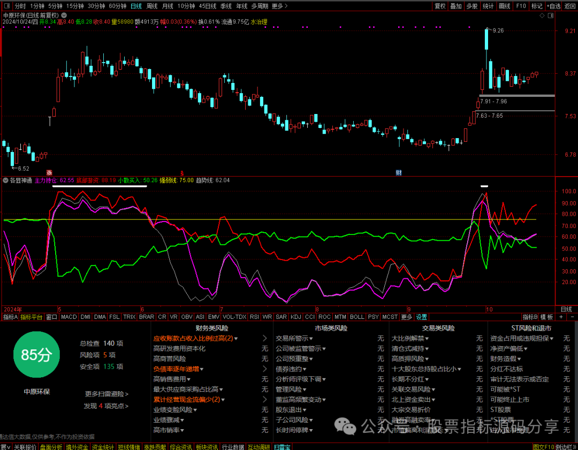
Task: Switch to 资金统计 bottom tab
Action: 103,447
